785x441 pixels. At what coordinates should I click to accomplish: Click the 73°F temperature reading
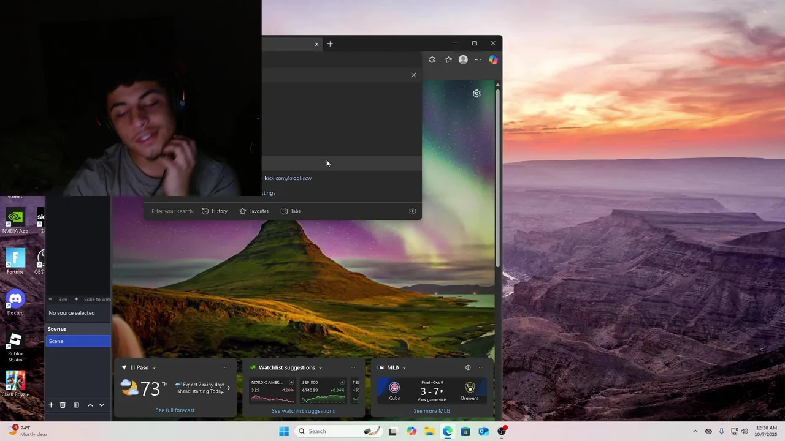click(154, 388)
